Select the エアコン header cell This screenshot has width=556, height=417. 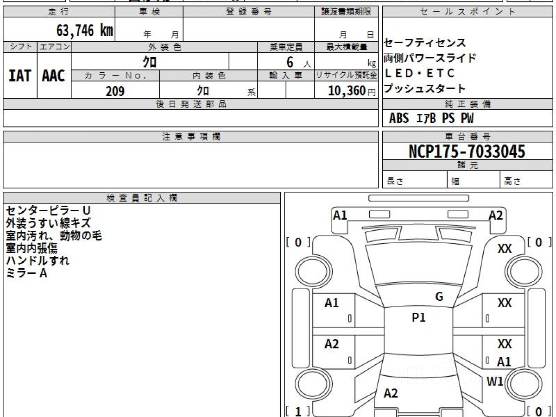54,47
